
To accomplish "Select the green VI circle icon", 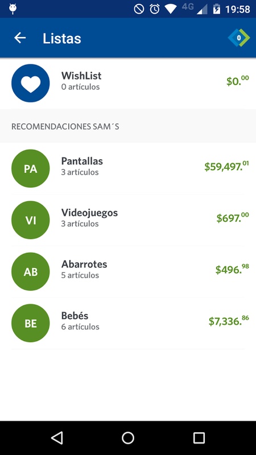I will pos(31,220).
